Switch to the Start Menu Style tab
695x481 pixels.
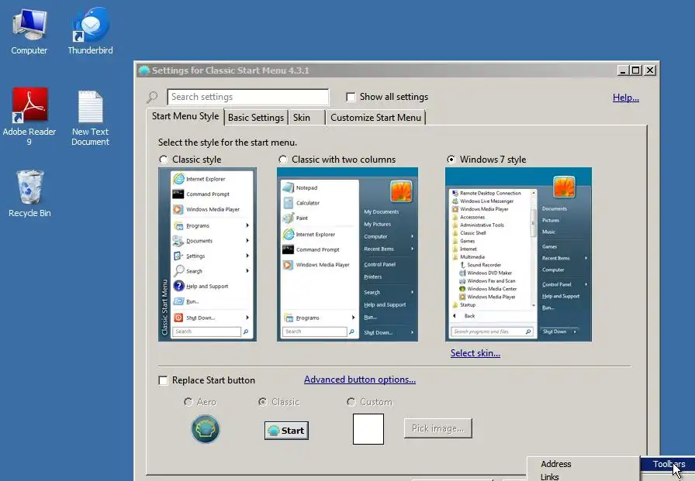click(185, 116)
